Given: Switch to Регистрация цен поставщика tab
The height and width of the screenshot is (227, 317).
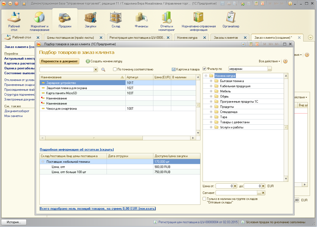Looking at the screenshot, I should [x=137, y=37].
